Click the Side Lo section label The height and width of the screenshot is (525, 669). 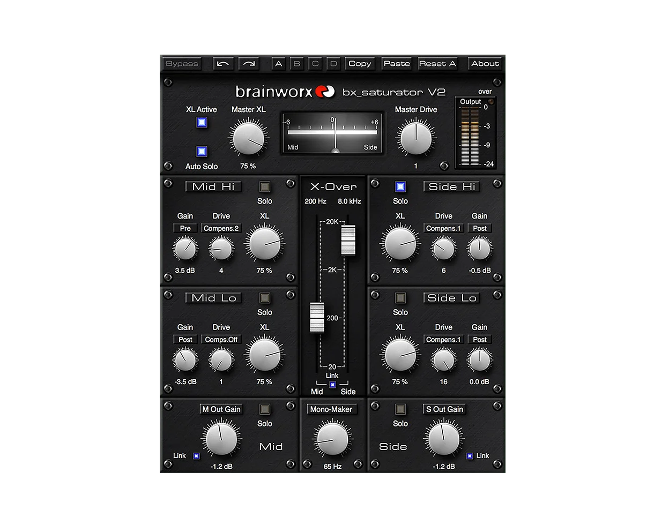pos(452,298)
